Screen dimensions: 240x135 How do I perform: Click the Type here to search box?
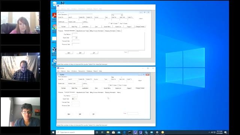click(x=75, y=132)
